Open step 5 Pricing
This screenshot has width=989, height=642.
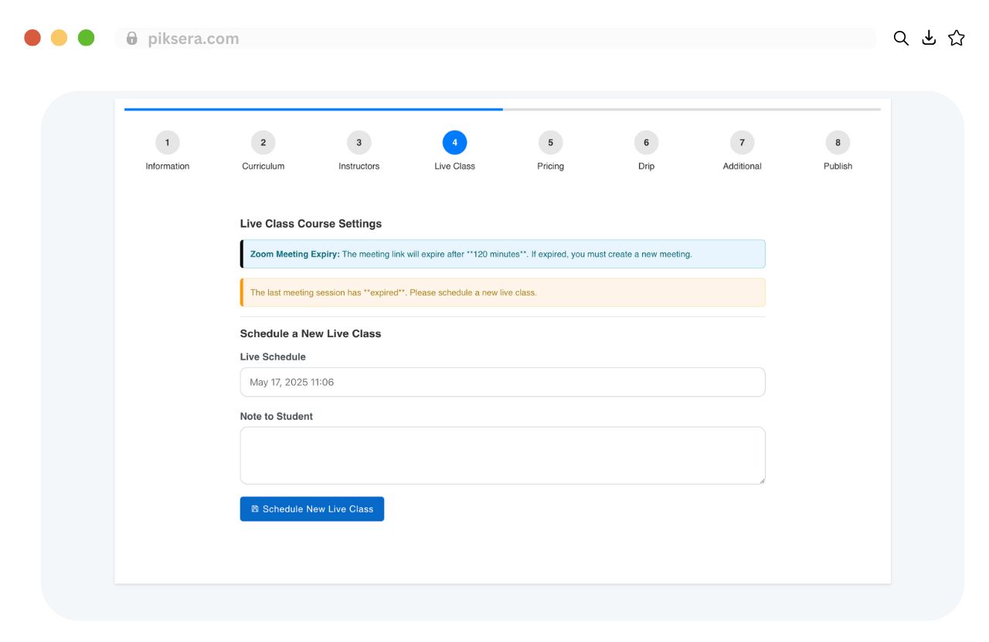point(551,143)
